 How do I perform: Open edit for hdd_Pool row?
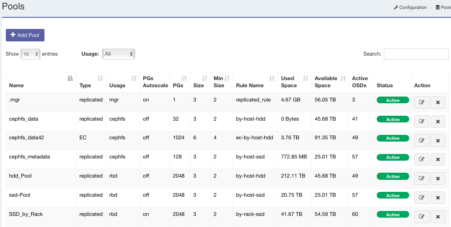click(421, 179)
